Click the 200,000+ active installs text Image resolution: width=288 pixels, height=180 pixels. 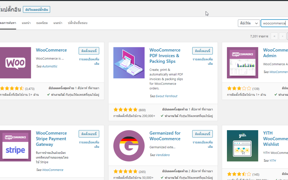(134, 116)
